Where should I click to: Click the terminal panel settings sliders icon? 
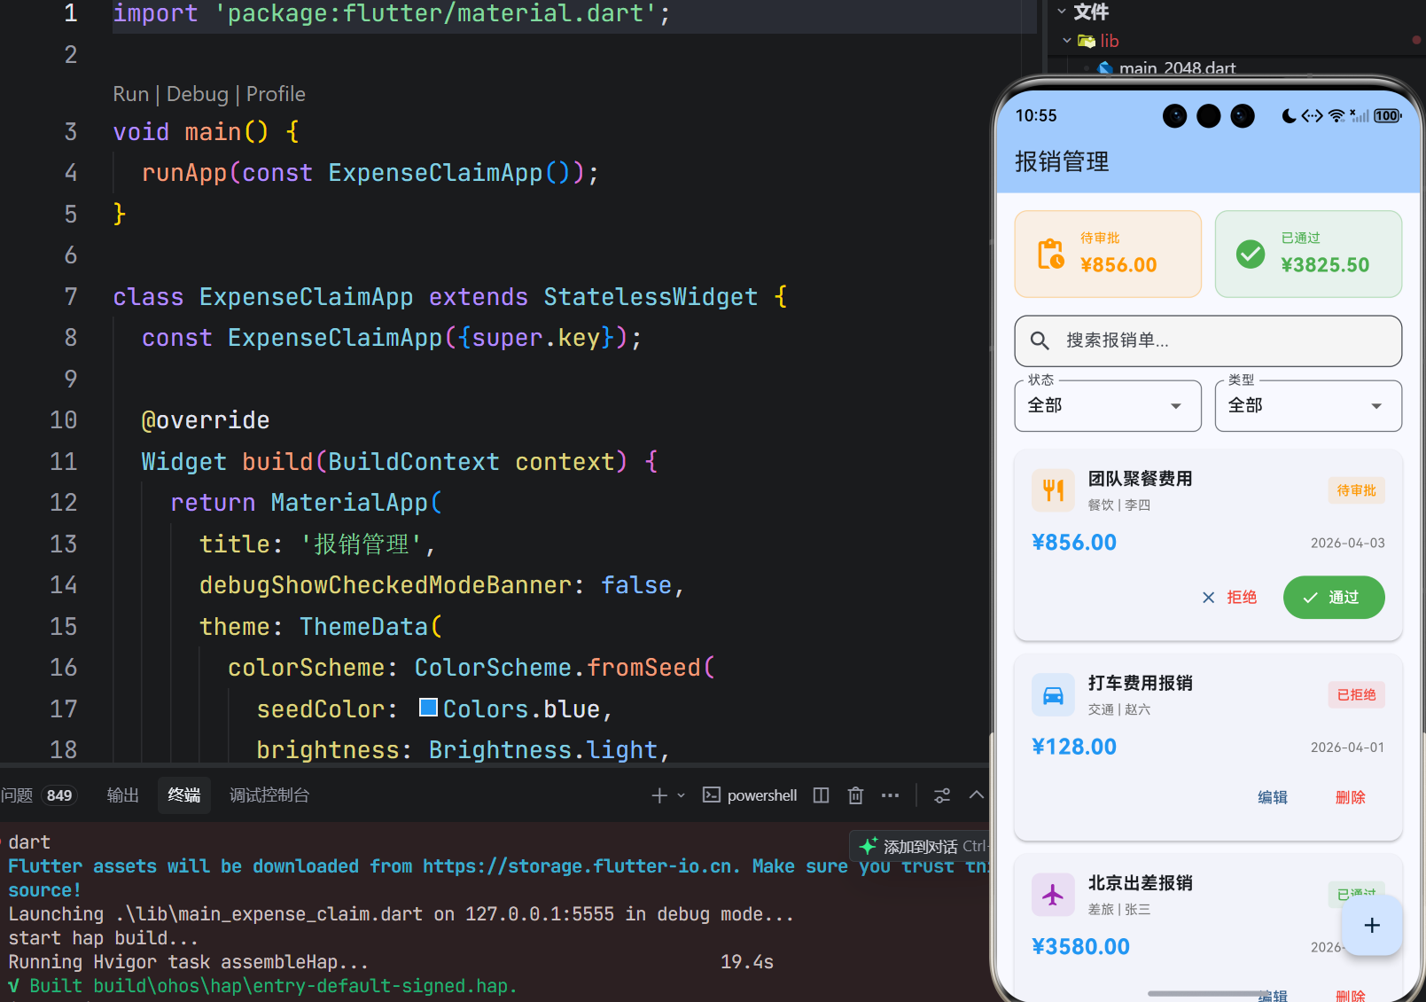pyautogui.click(x=942, y=795)
